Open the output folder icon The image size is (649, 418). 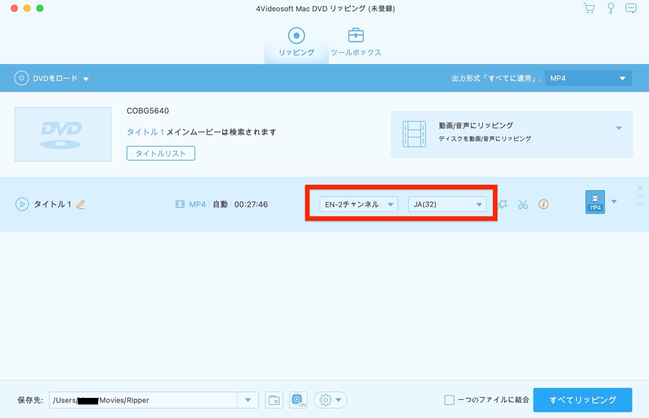coord(274,400)
